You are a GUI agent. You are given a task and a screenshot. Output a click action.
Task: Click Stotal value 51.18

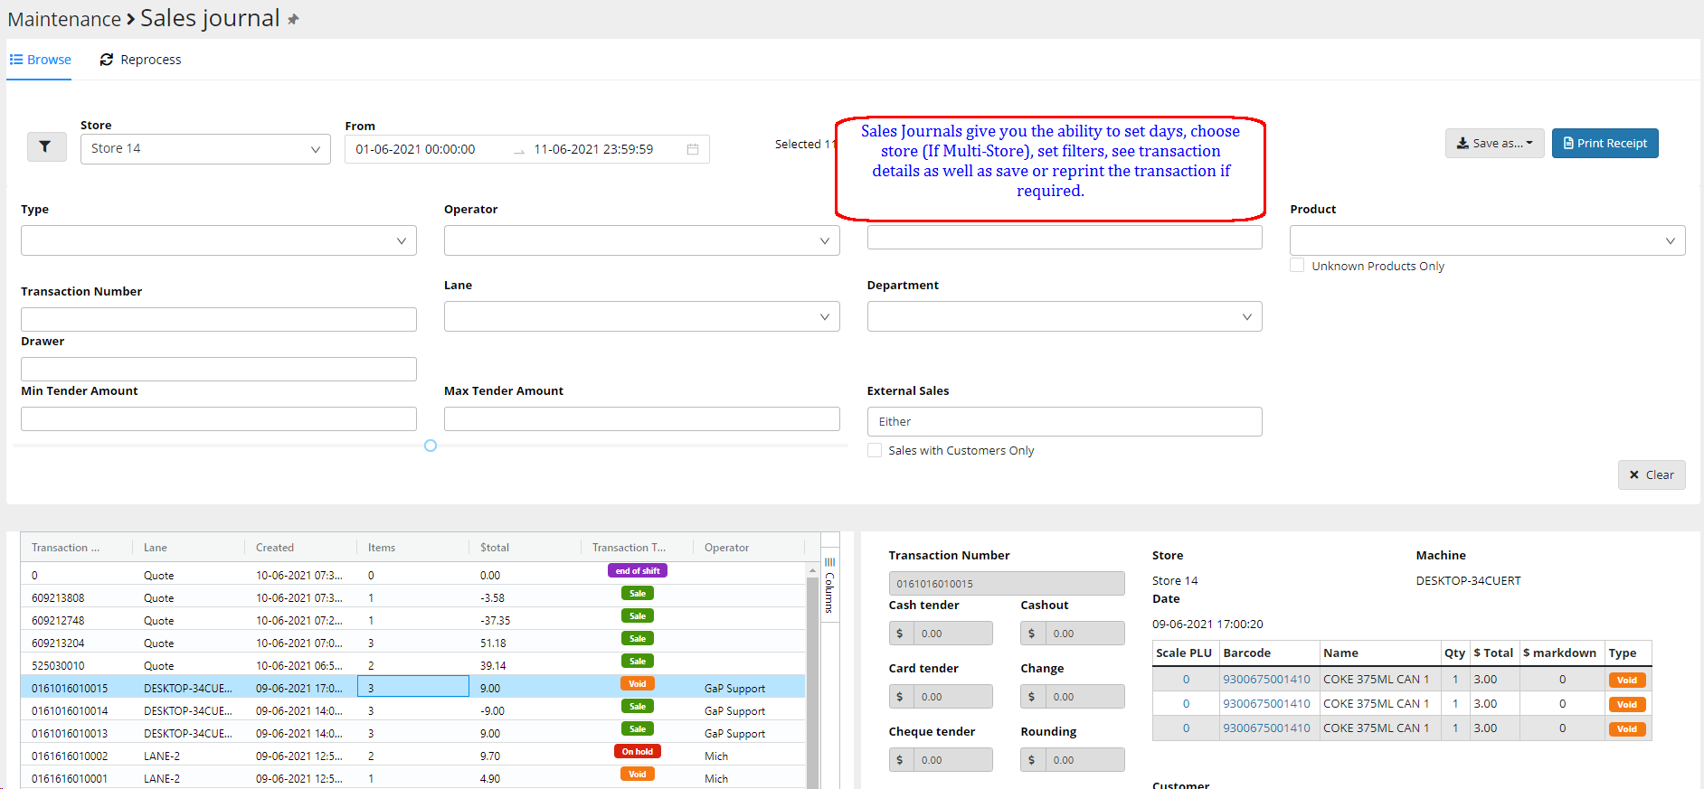tap(493, 643)
